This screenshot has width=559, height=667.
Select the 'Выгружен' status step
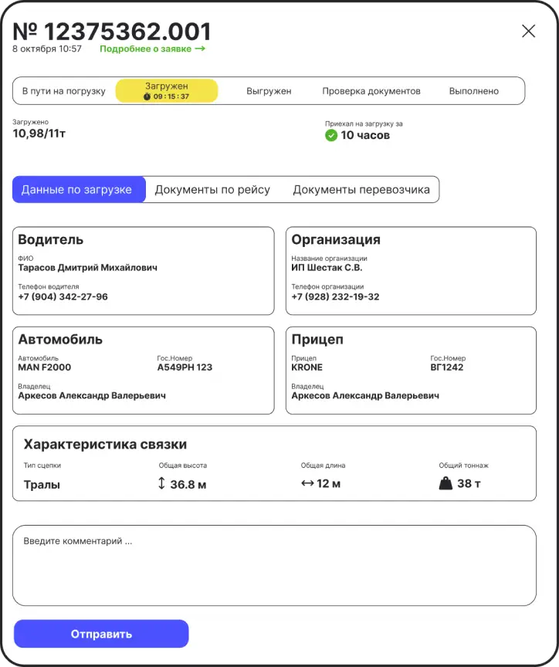(269, 91)
